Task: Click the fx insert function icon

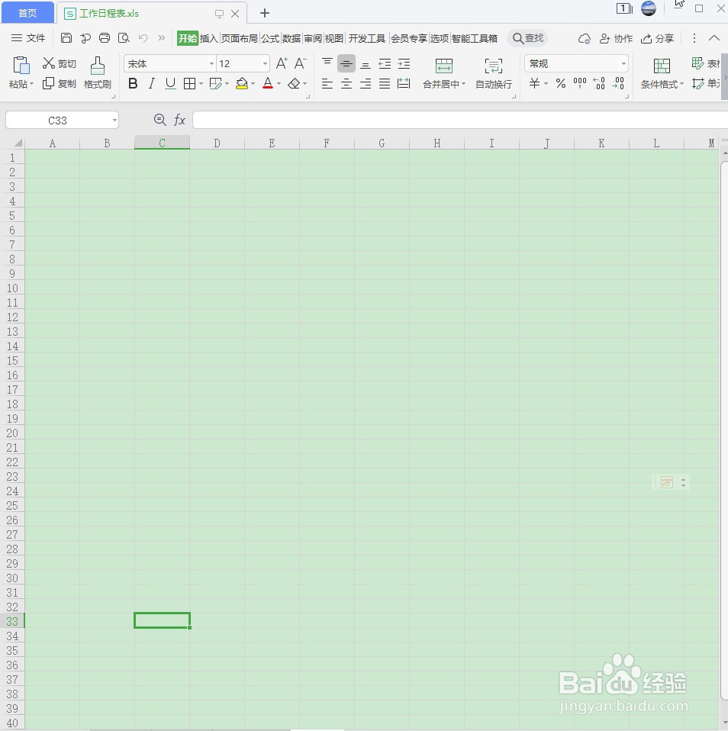Action: [179, 120]
